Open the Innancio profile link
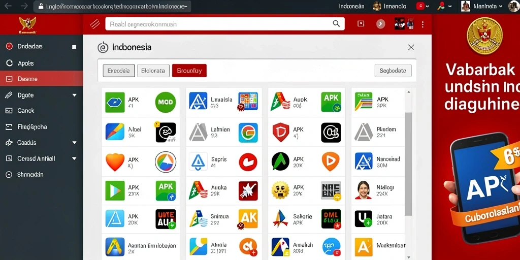Screen dimensions: 520x260 point(389,6)
